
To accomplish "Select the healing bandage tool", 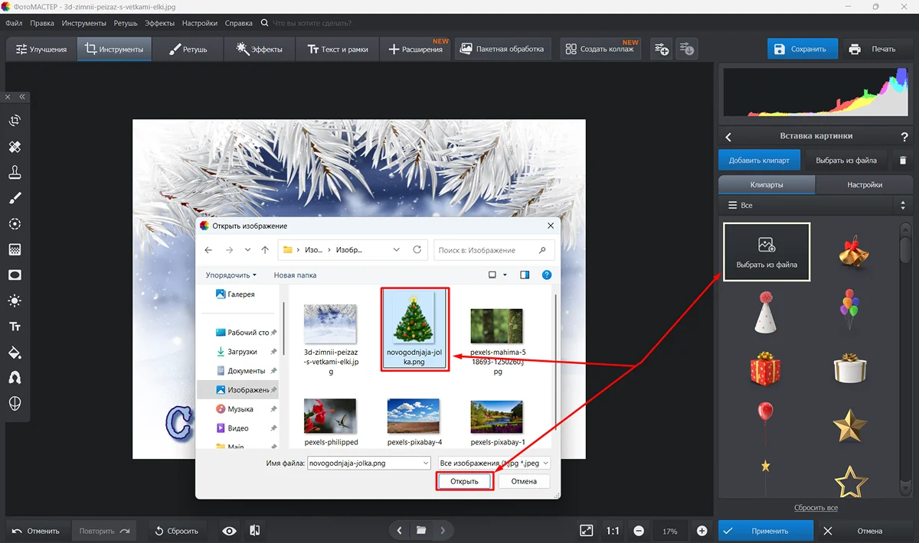I will point(15,146).
